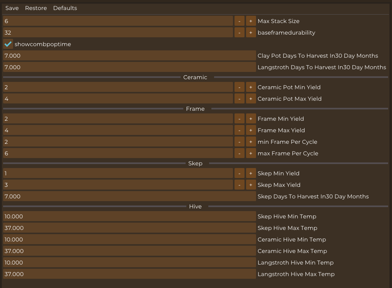Open the Restore menu option

36,8
